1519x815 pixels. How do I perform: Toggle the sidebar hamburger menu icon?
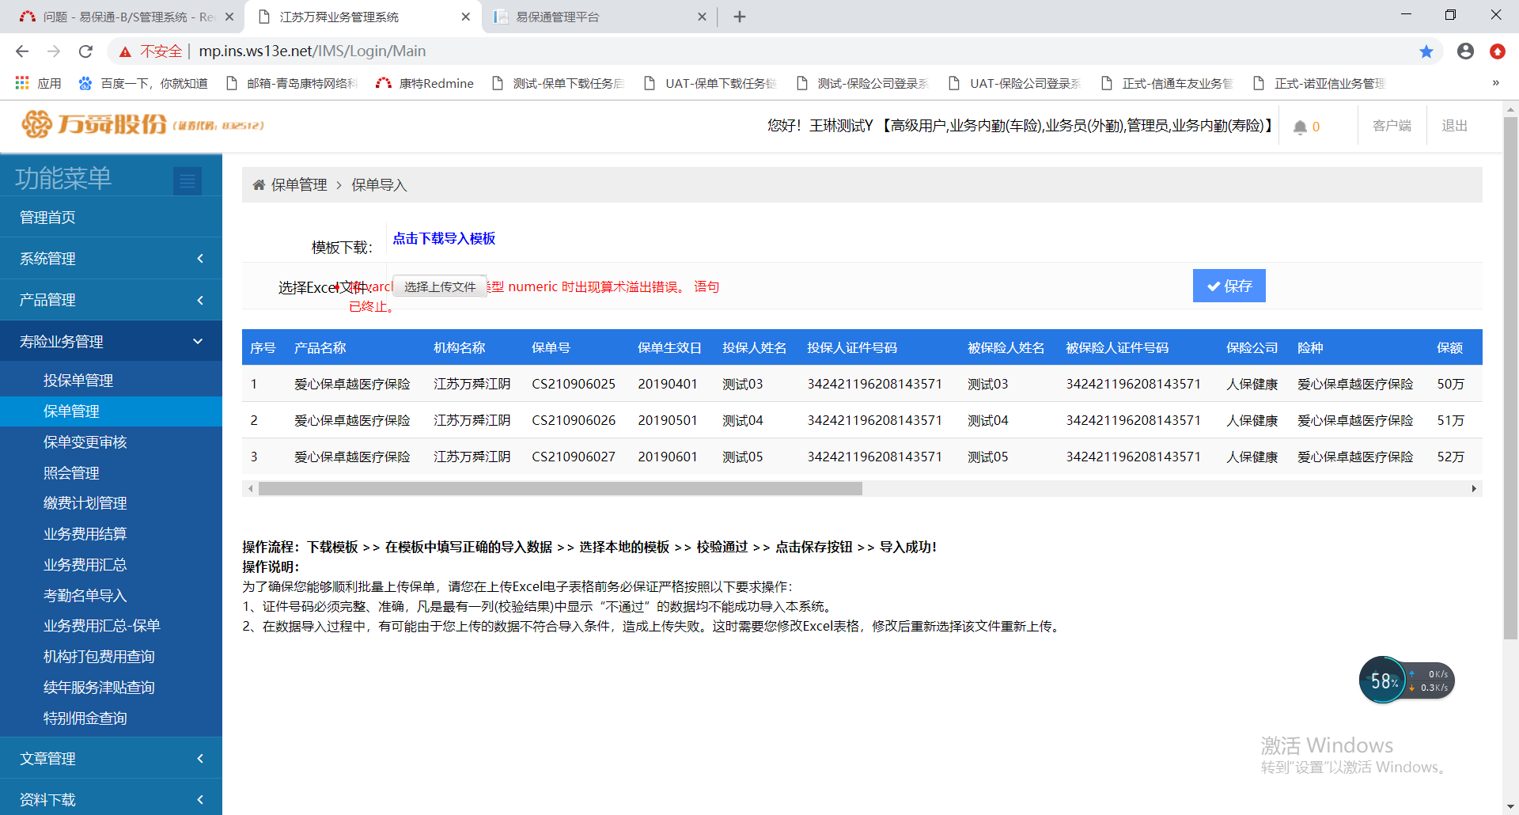point(188,181)
